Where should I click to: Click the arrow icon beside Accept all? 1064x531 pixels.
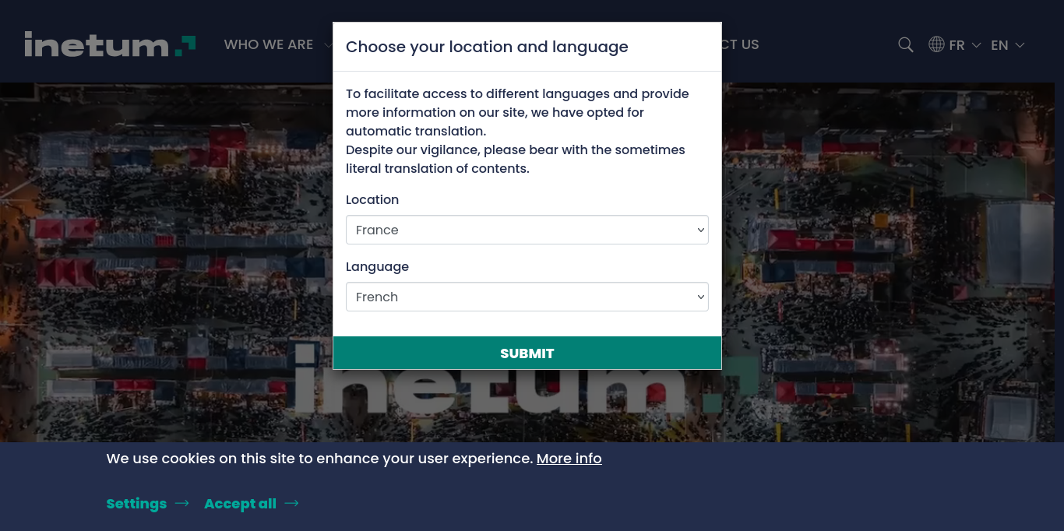(291, 504)
